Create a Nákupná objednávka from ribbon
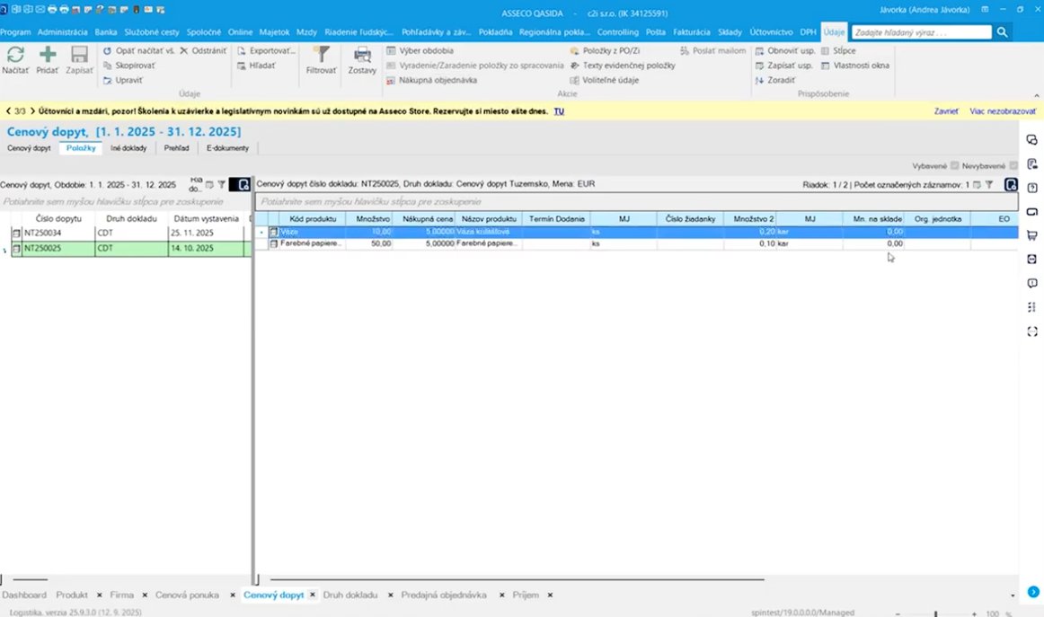Viewport: 1044px width, 617px height. coord(431,80)
